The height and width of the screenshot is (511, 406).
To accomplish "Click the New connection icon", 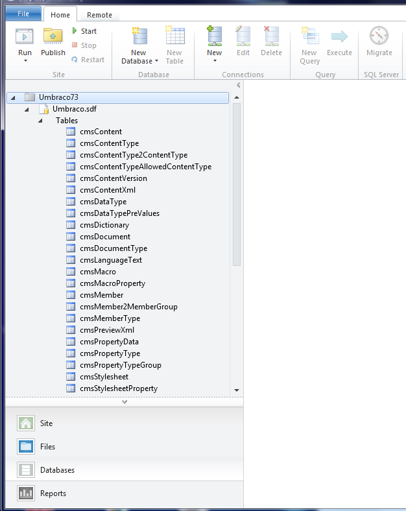I will pyautogui.click(x=215, y=36).
